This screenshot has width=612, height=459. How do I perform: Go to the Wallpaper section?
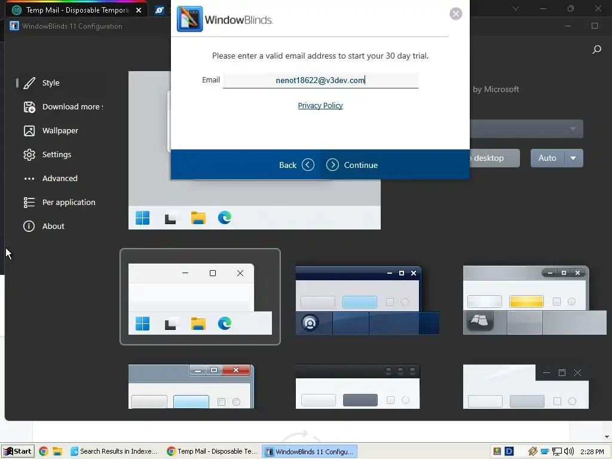pyautogui.click(x=60, y=131)
